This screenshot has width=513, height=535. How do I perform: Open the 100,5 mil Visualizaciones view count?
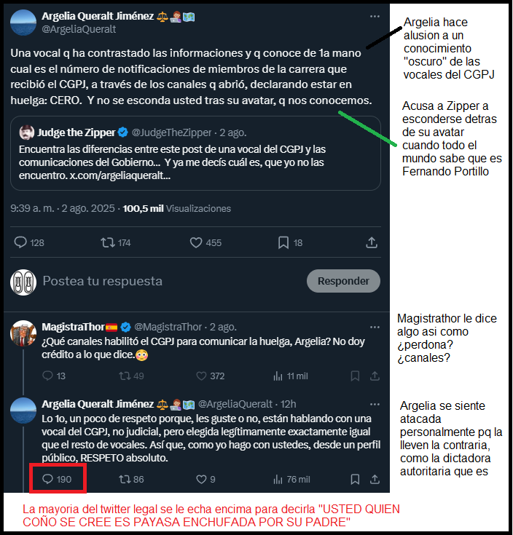point(176,208)
